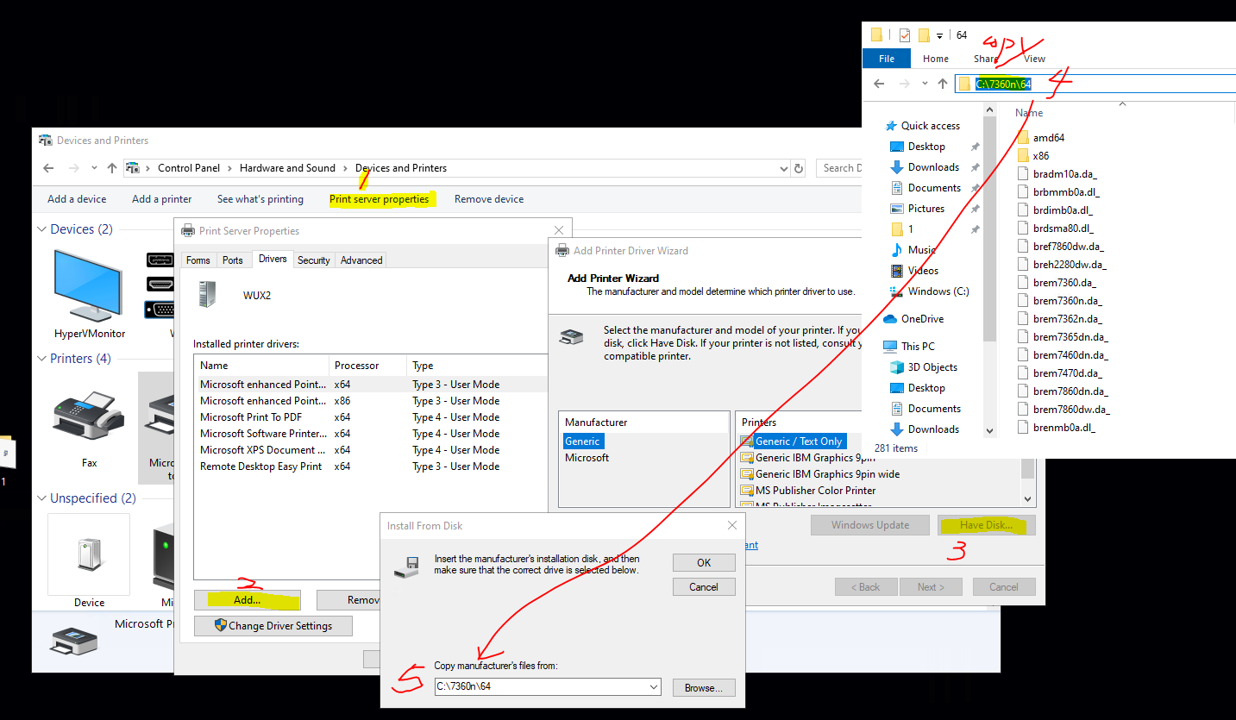
Task: Click the Have Disk... button
Action: tap(987, 525)
